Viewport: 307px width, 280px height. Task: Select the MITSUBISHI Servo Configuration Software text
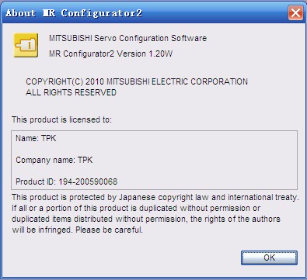pos(128,38)
